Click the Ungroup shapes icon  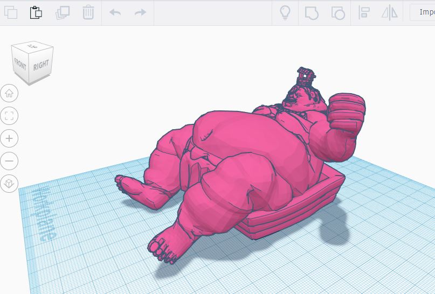(338, 13)
